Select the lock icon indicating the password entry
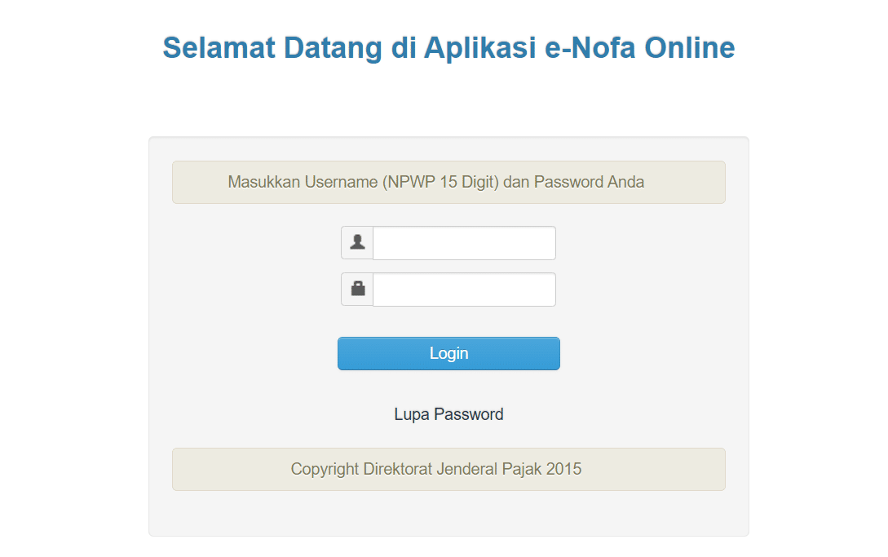 tap(356, 289)
